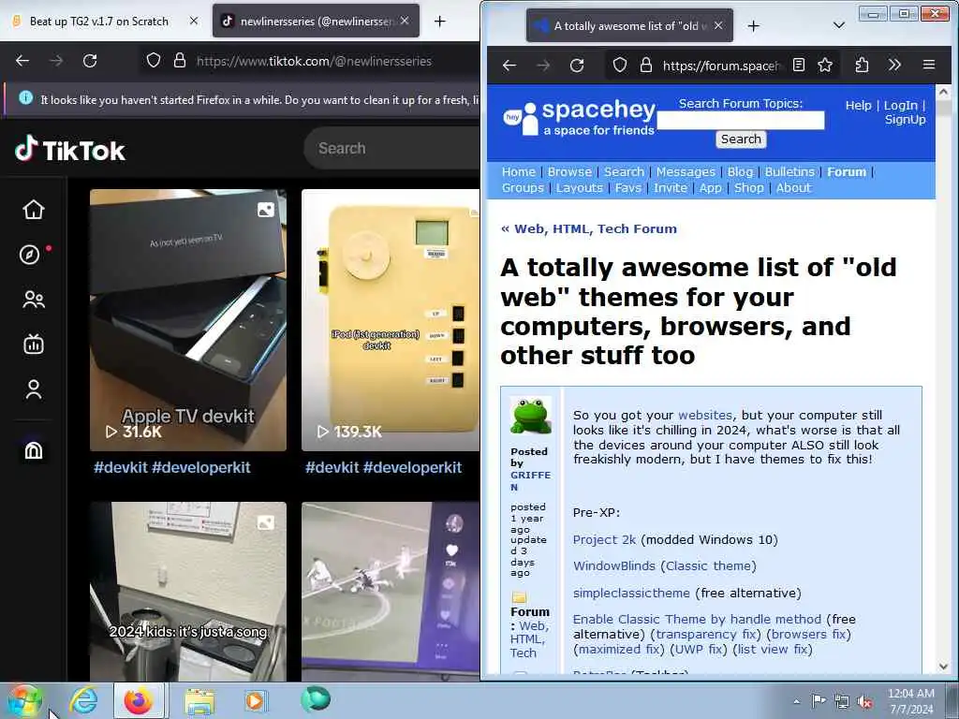Close the newlinersseries TikTok tab

[x=405, y=21]
